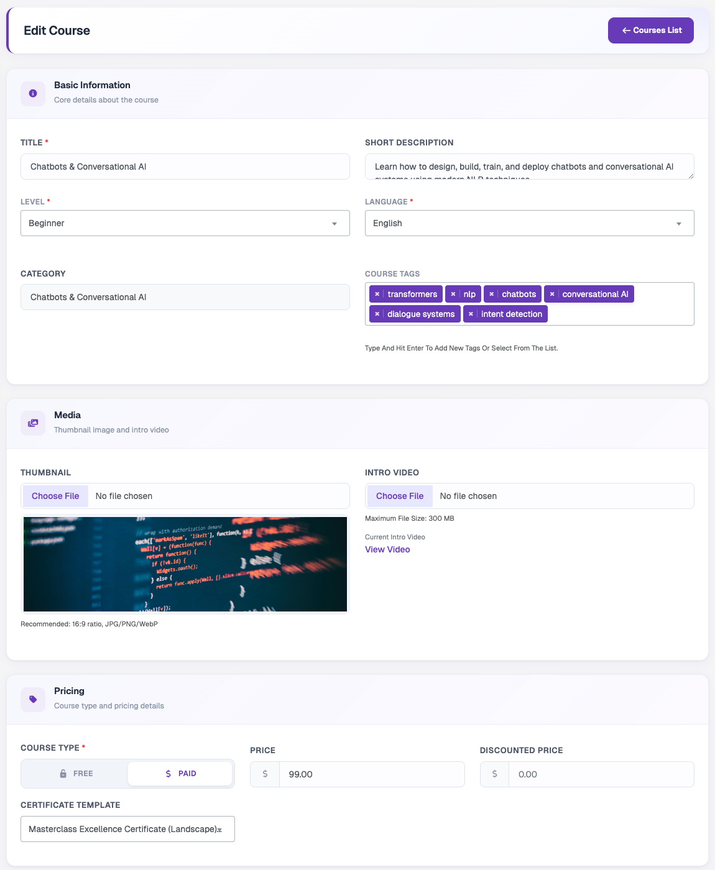Click the Short Description text area
The image size is (715, 870).
(x=530, y=167)
